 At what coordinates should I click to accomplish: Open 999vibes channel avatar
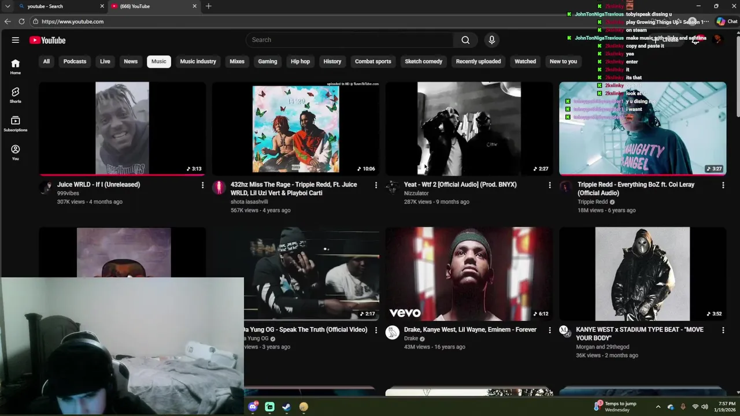pos(45,188)
